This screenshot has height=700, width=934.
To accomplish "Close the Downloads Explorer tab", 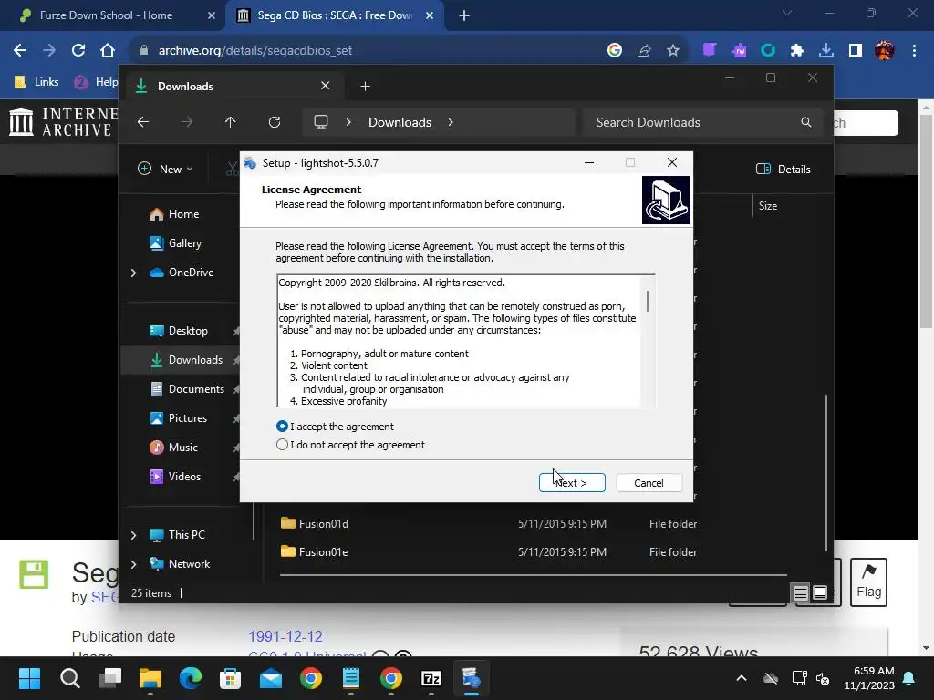I will [x=326, y=86].
